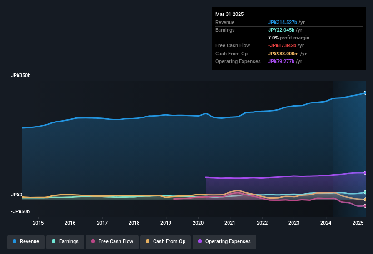
Task: Click the Revenue row label in tooltip
Action: 225,22
